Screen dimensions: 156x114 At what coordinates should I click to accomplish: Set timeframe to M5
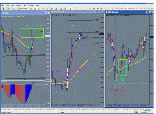point(126,9)
